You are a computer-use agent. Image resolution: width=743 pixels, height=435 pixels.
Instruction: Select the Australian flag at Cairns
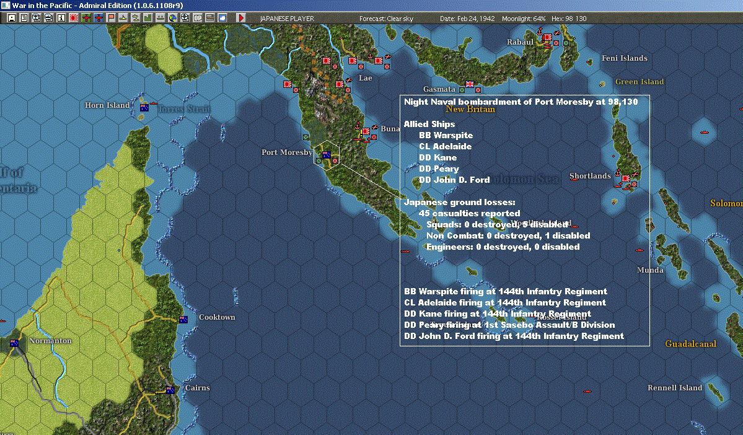pos(170,390)
